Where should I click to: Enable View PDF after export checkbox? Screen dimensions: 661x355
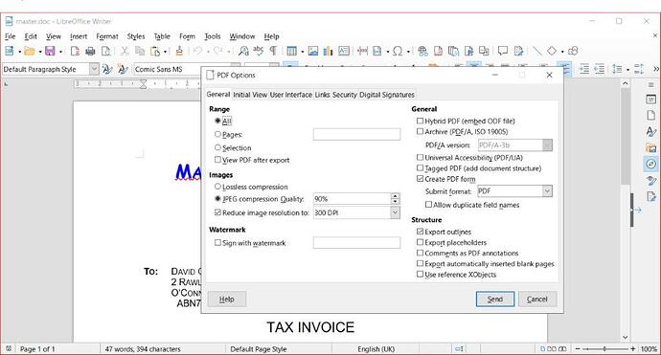(x=217, y=160)
